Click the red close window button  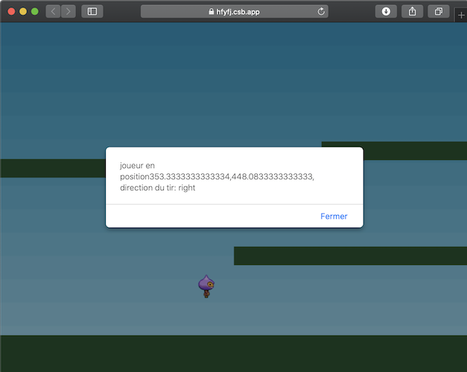click(11, 12)
